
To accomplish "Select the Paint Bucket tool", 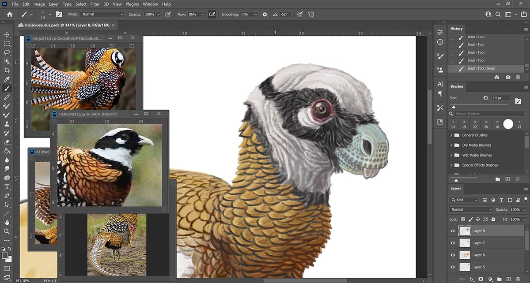I will click(7, 151).
